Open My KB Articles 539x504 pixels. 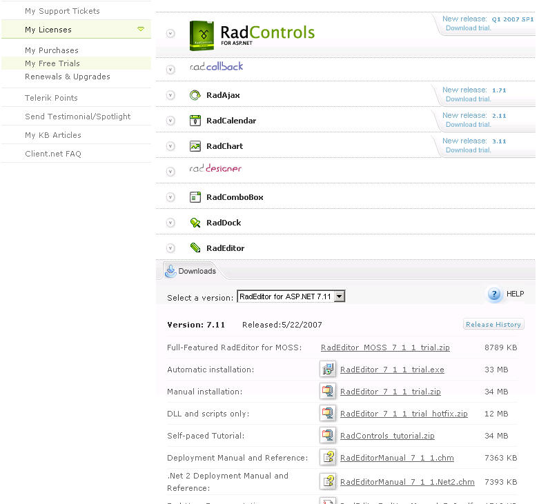[53, 135]
